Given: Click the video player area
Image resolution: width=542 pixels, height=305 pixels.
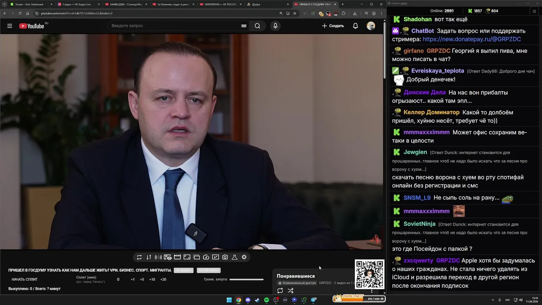Looking at the screenshot, I should click(x=191, y=142).
